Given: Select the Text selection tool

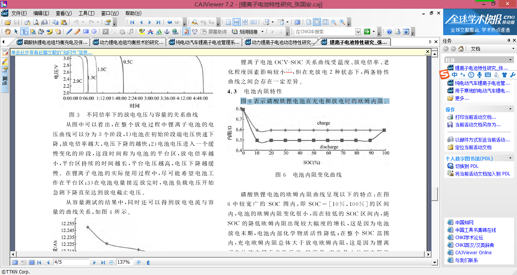Looking at the screenshot, I should [24, 32].
